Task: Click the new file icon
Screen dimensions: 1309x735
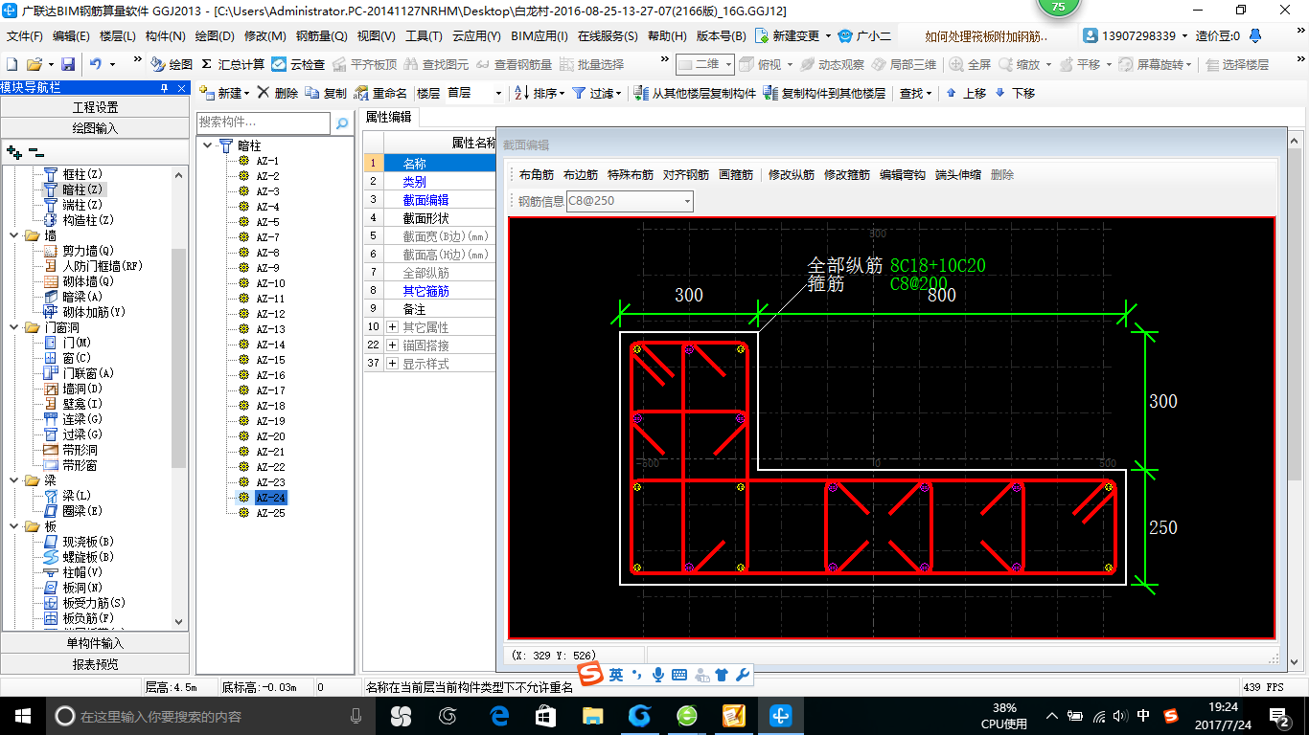Action: click(12, 64)
